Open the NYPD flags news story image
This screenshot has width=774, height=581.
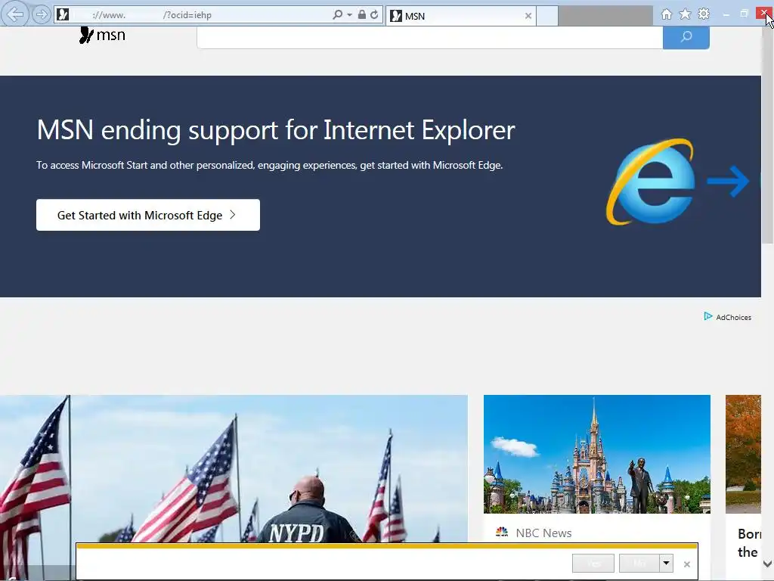click(x=234, y=468)
